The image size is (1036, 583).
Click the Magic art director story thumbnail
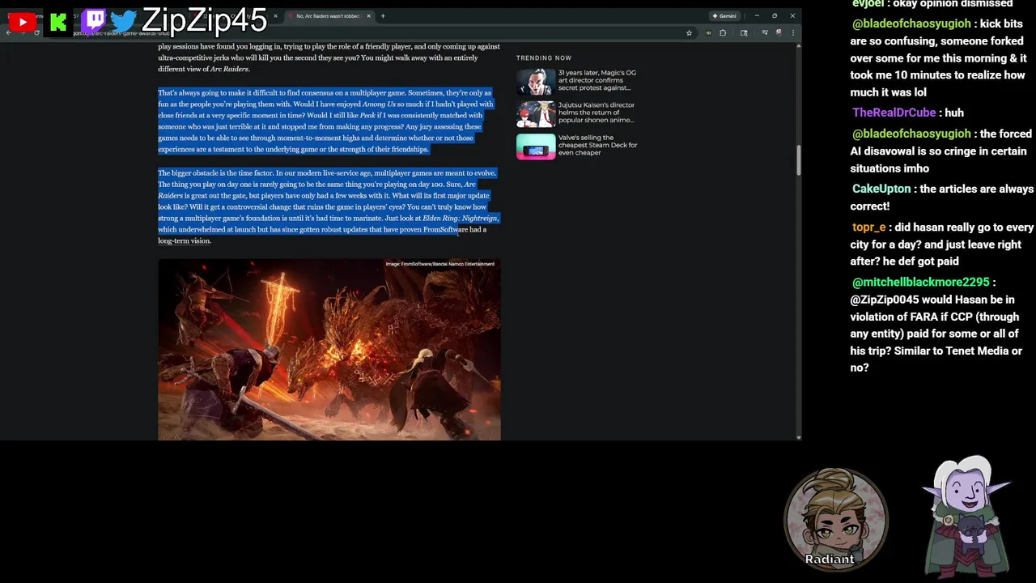click(536, 82)
